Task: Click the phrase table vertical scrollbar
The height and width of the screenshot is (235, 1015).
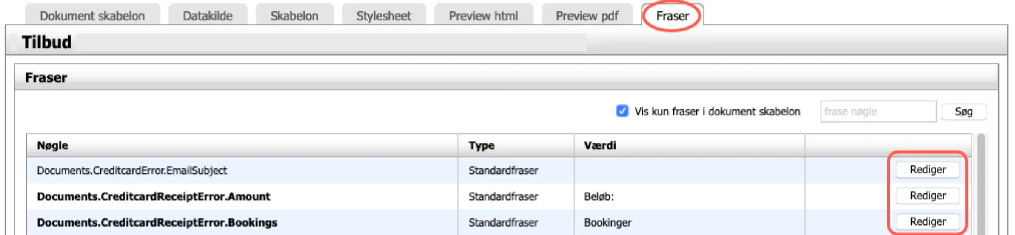Action: [981, 187]
